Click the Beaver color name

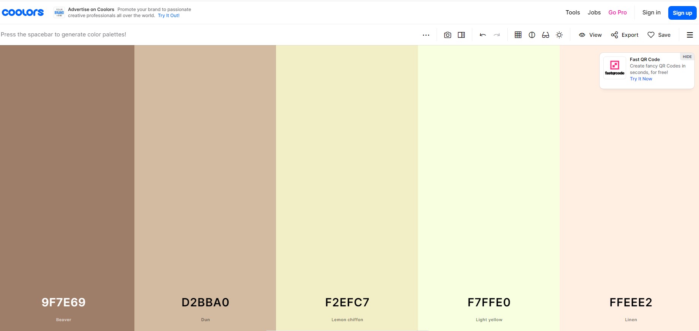(x=63, y=320)
